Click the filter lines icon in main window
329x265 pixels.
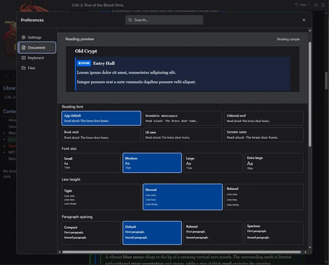point(296,5)
